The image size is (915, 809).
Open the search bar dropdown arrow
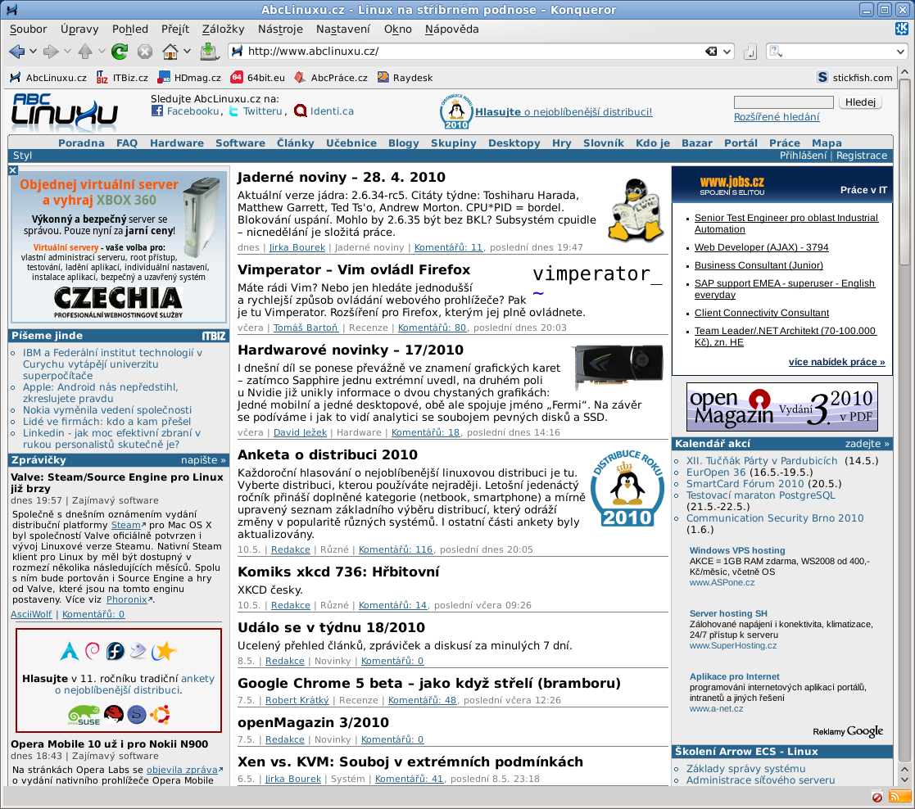(x=900, y=52)
